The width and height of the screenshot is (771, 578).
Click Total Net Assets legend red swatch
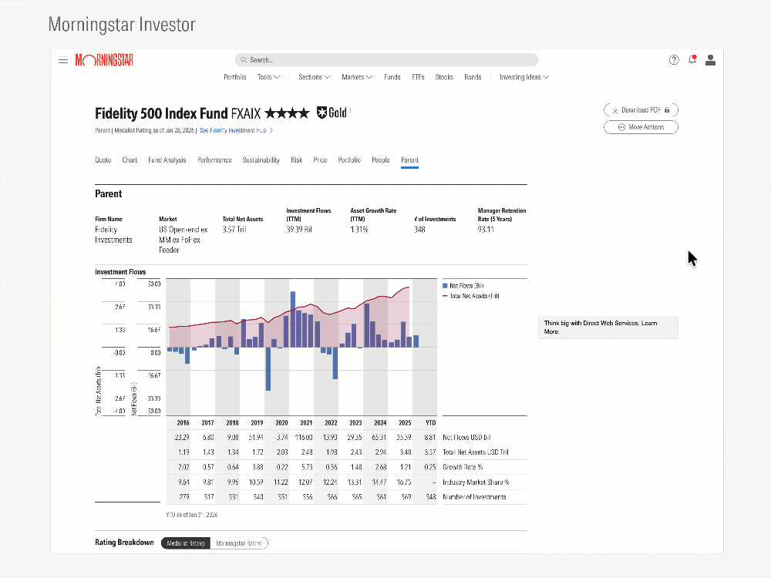[445, 297]
